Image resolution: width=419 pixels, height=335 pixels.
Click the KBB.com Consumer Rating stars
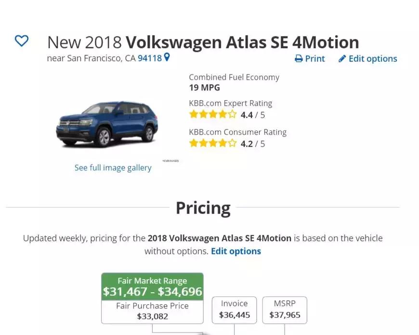coord(213,143)
